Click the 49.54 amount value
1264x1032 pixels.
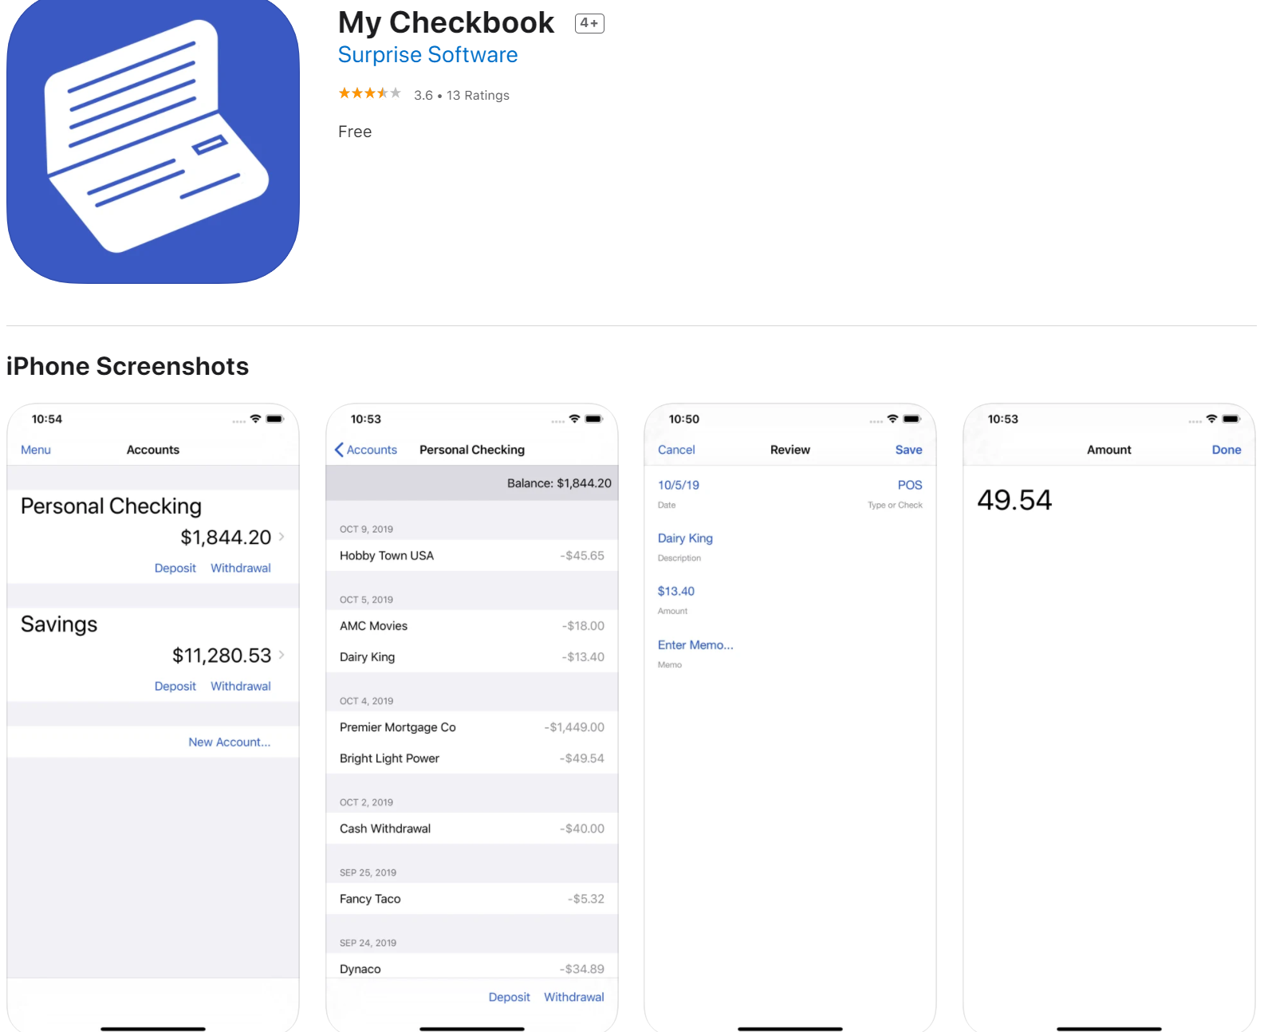pyautogui.click(x=1014, y=500)
